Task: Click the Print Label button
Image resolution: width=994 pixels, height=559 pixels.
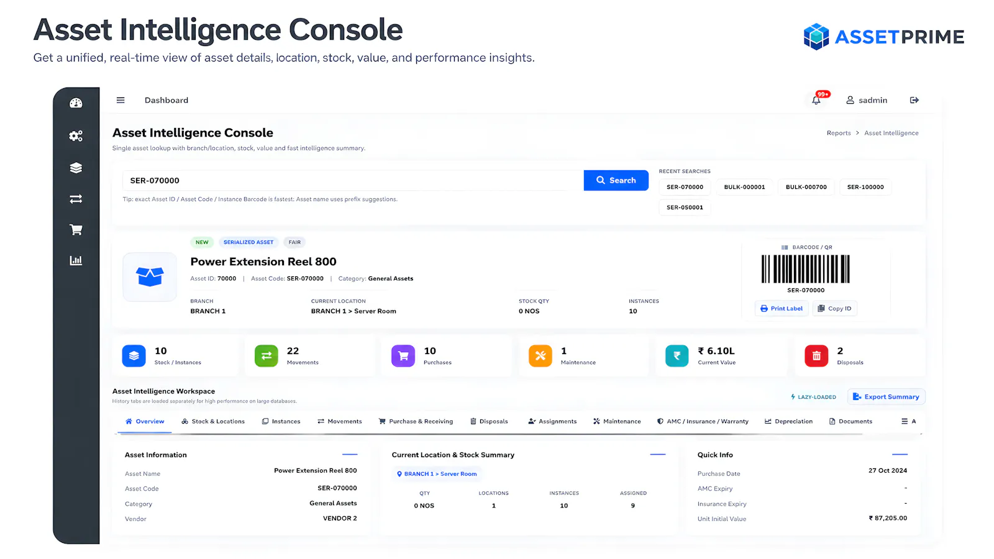Action: click(x=782, y=308)
